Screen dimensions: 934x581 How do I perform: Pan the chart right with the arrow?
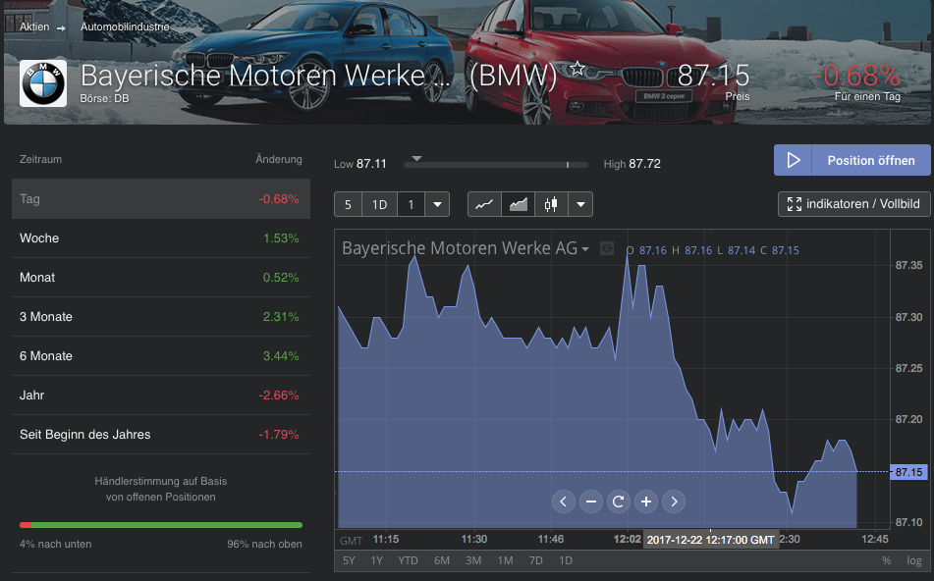pyautogui.click(x=674, y=502)
